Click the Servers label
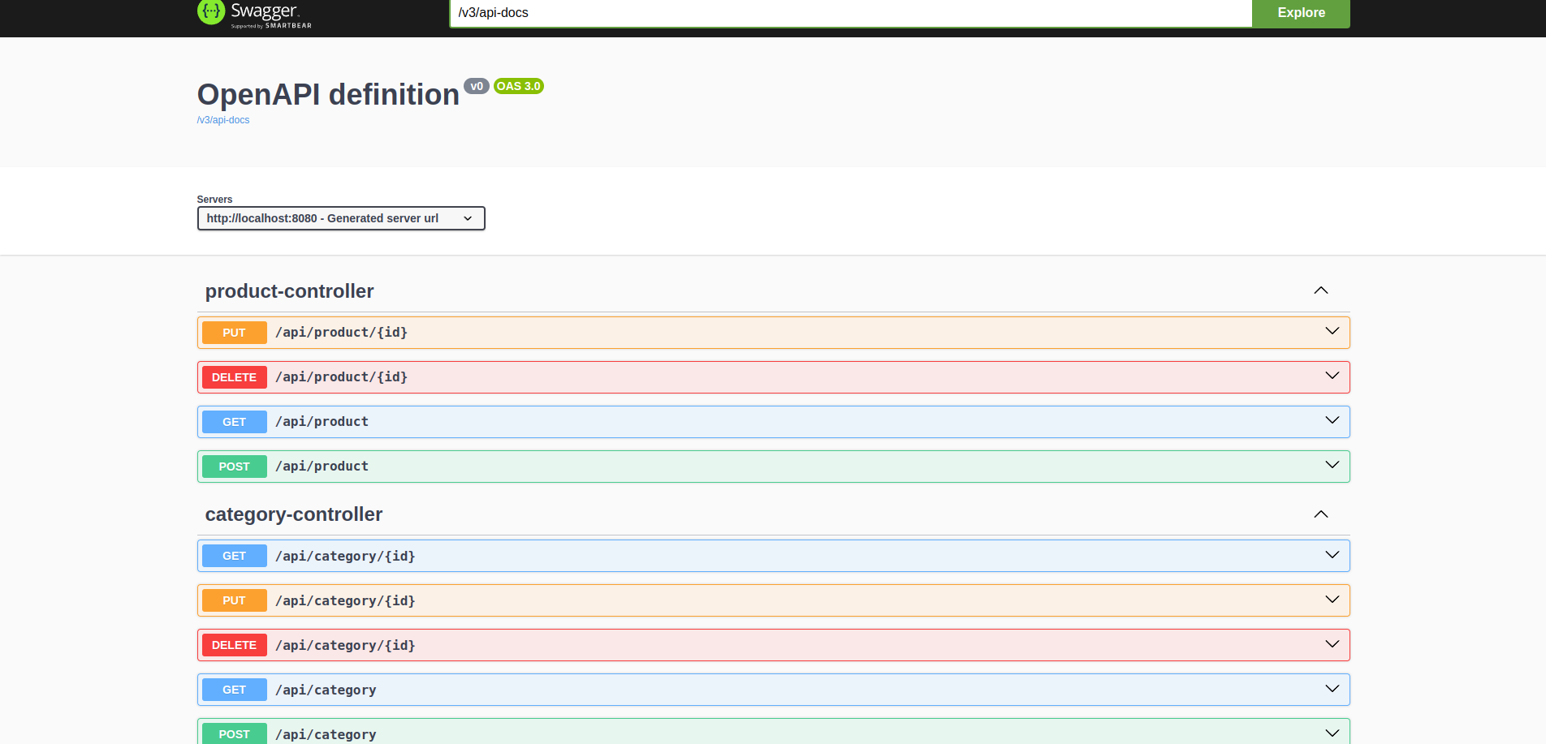Screen dimensions: 1546x744 (x=214, y=200)
